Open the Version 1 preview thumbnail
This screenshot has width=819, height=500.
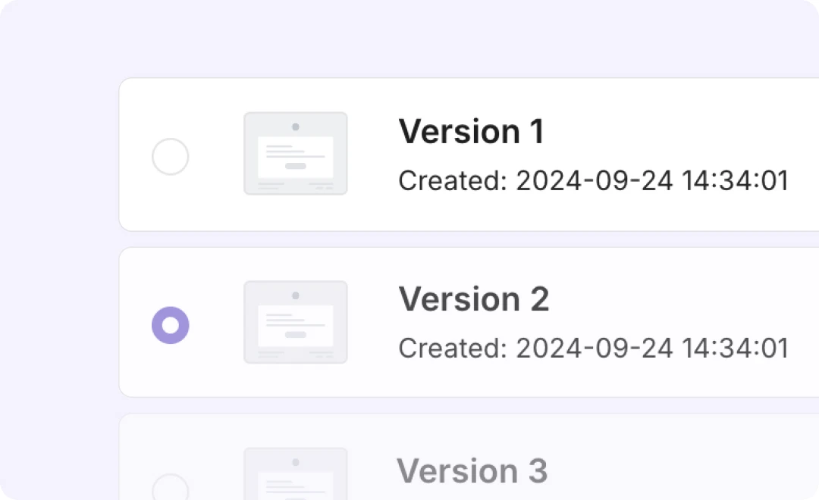(x=296, y=154)
